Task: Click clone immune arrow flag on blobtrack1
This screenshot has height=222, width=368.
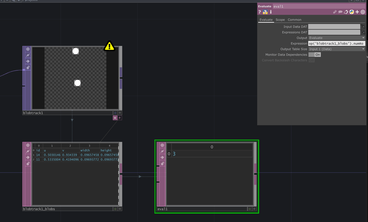Action: tap(28, 61)
